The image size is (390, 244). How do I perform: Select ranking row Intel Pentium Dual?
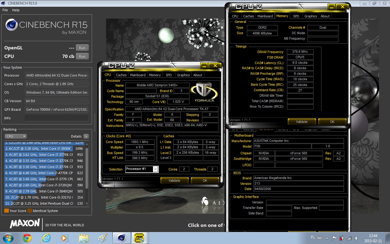click(x=44, y=203)
